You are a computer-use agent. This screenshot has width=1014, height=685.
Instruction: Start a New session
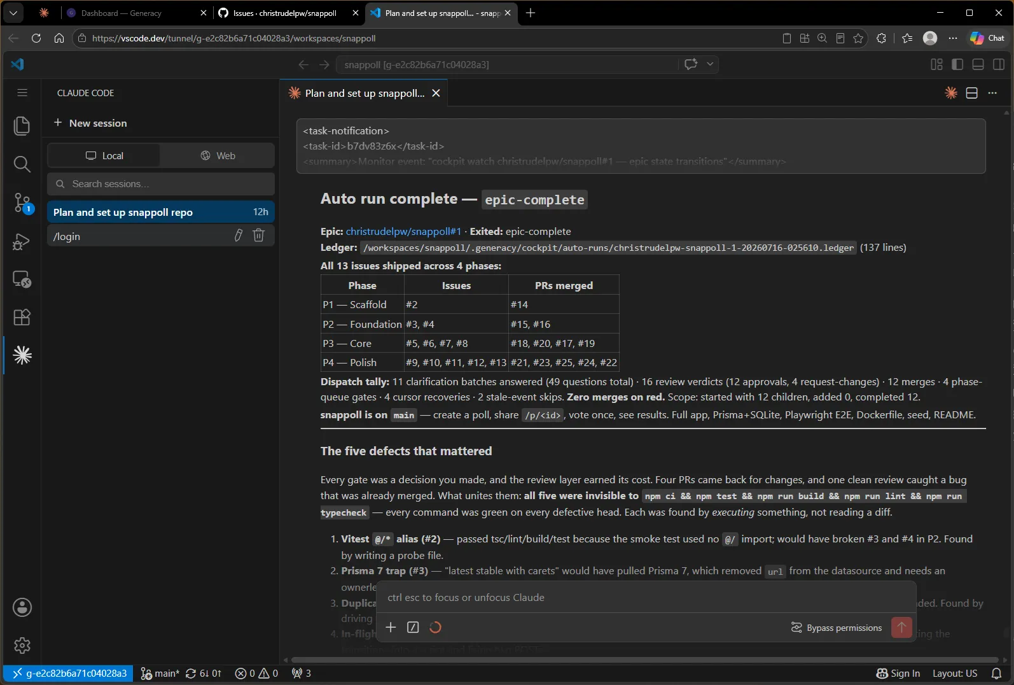click(90, 123)
